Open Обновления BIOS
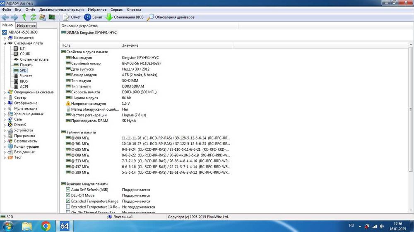The image size is (414, 232). [x=125, y=17]
